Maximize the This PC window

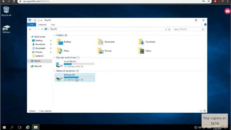(x=196, y=20)
